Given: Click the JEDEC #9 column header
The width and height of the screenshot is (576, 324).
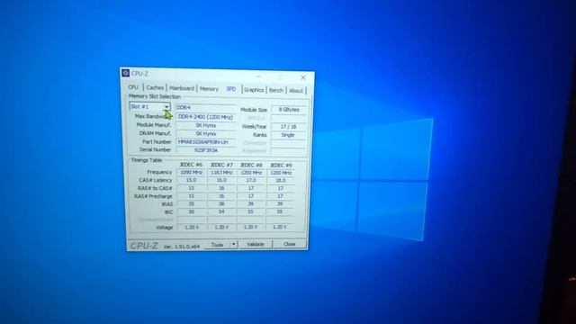Looking at the screenshot, I should click(281, 166).
